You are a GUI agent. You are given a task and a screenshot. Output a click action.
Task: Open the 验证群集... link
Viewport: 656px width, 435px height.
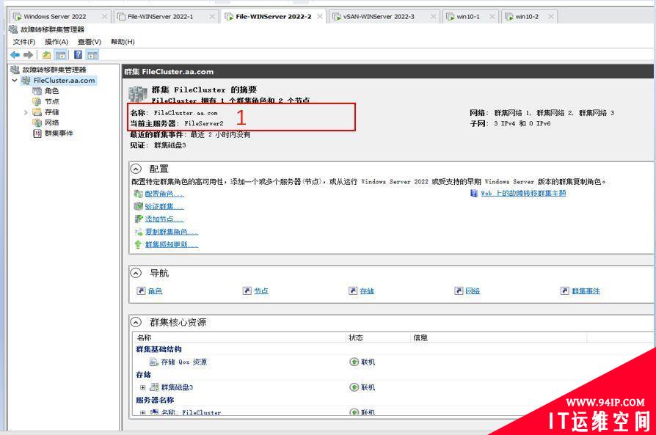coord(164,206)
